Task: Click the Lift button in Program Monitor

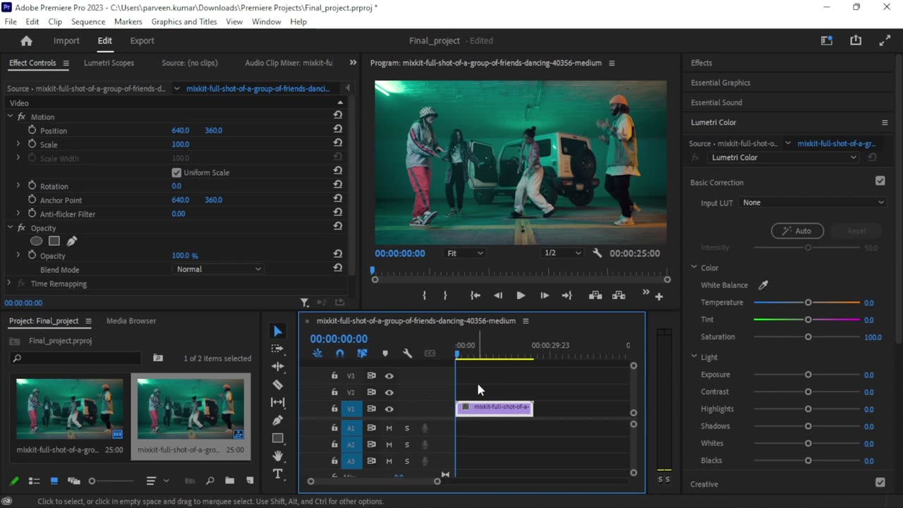Action: tap(595, 296)
